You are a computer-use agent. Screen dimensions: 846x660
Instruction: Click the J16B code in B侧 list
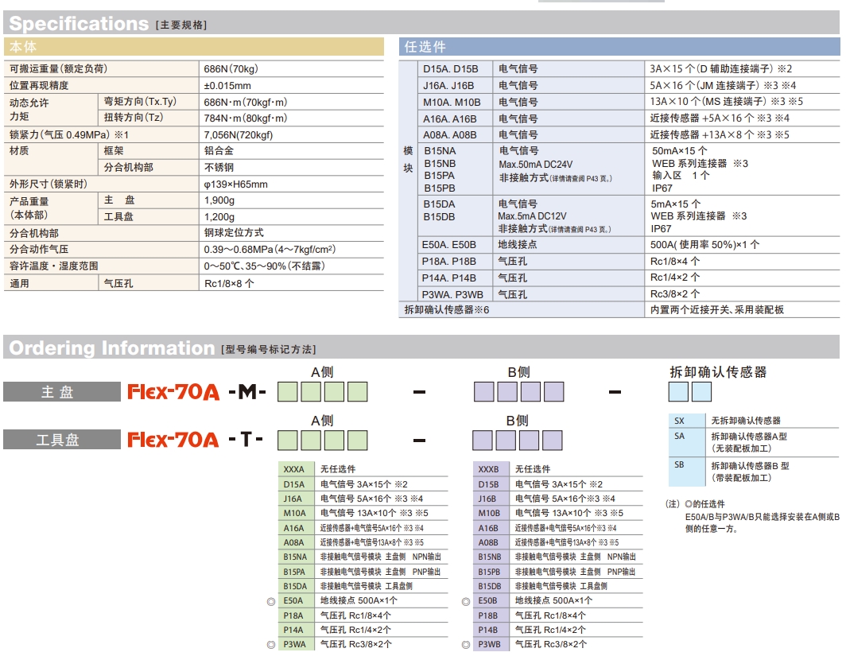click(487, 499)
